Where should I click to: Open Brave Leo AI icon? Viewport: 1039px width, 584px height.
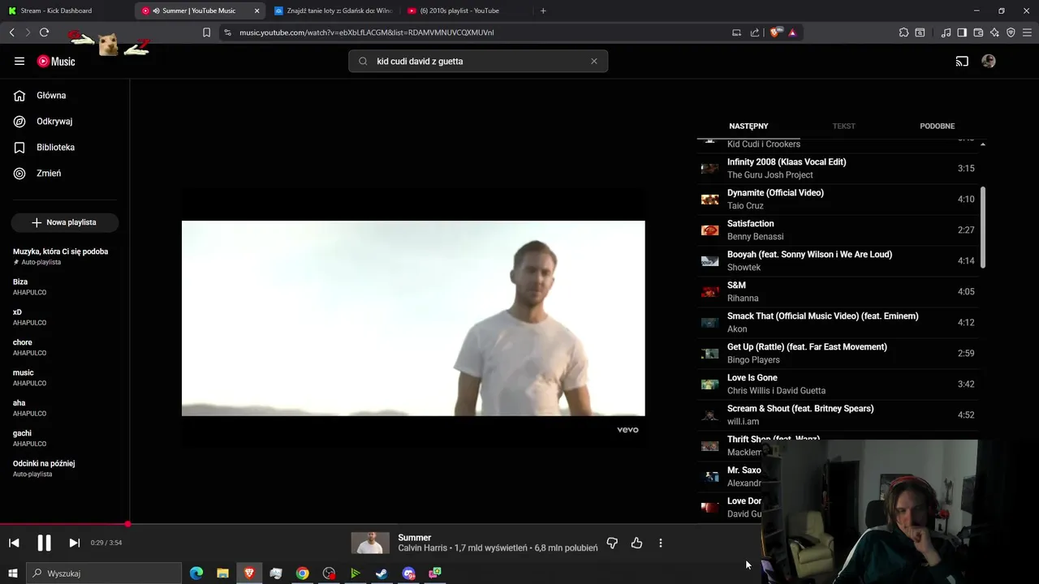(x=994, y=32)
